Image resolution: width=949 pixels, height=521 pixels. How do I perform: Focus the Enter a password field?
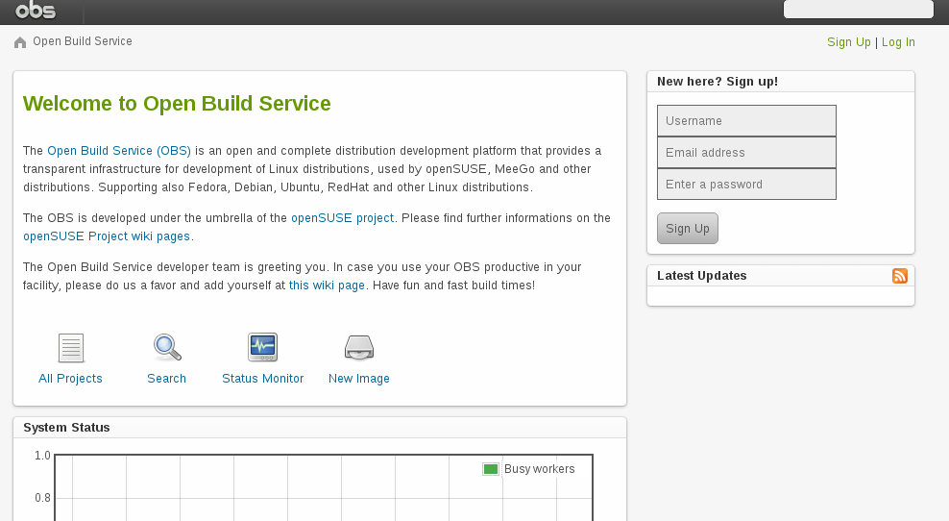point(747,185)
